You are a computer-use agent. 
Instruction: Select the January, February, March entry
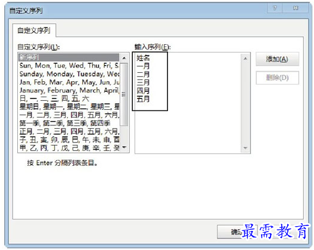pyautogui.click(x=69, y=90)
